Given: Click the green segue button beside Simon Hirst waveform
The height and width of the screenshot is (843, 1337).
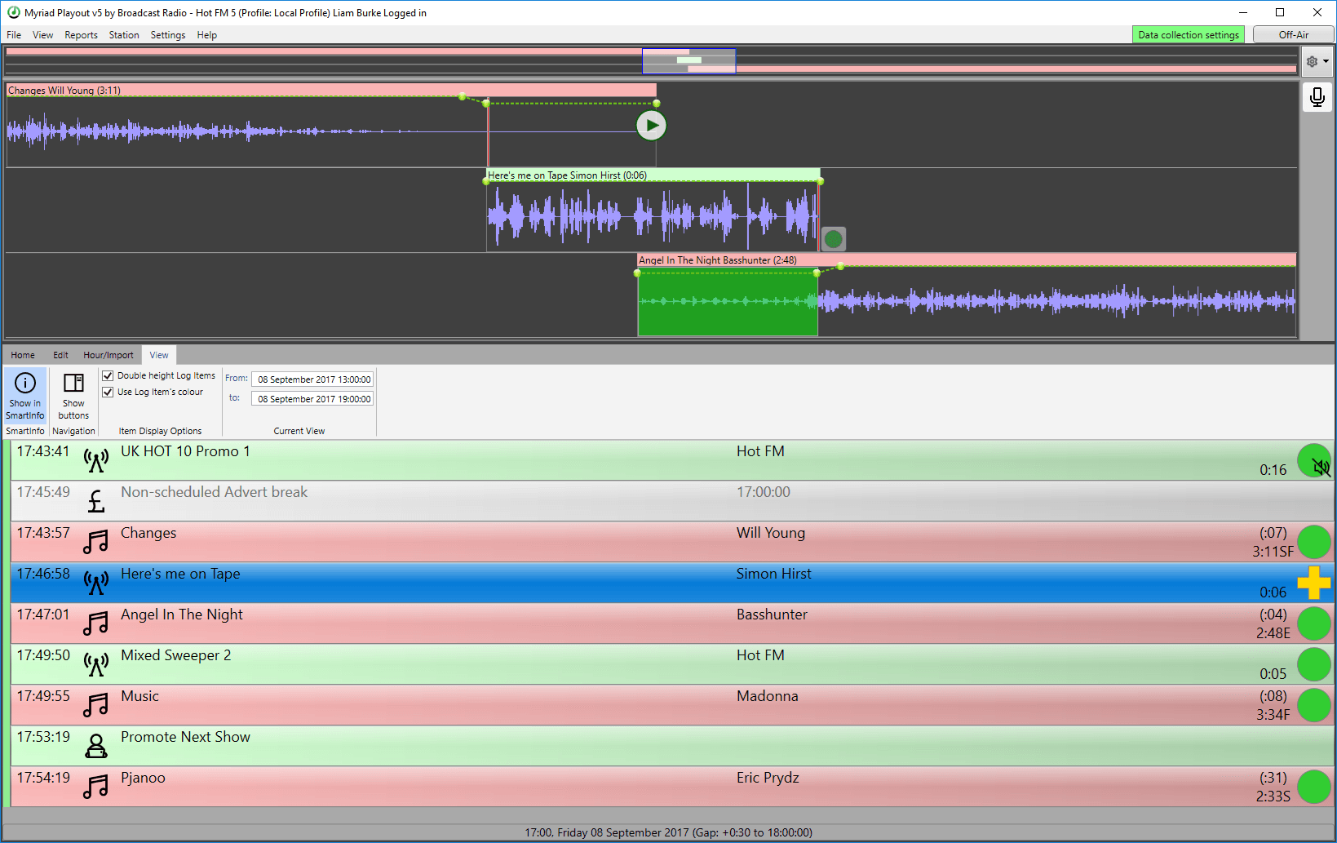Looking at the screenshot, I should (833, 238).
